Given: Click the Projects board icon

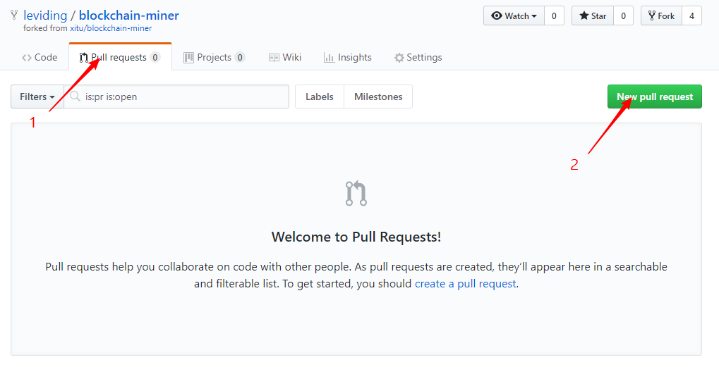Looking at the screenshot, I should pos(188,58).
